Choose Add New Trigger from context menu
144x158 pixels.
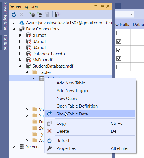90,91
